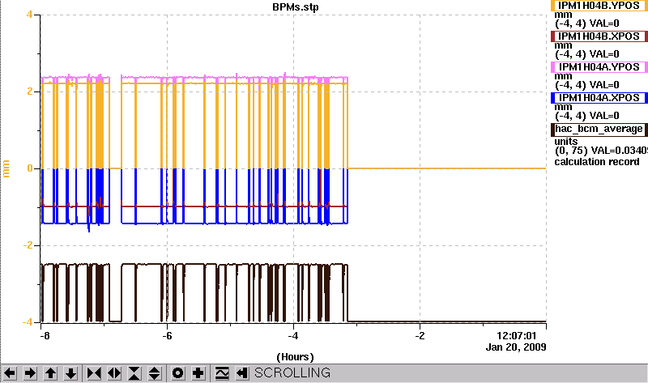Click the horizontal bowtie zoom icon
This screenshot has width=648, height=383.
tap(94, 373)
